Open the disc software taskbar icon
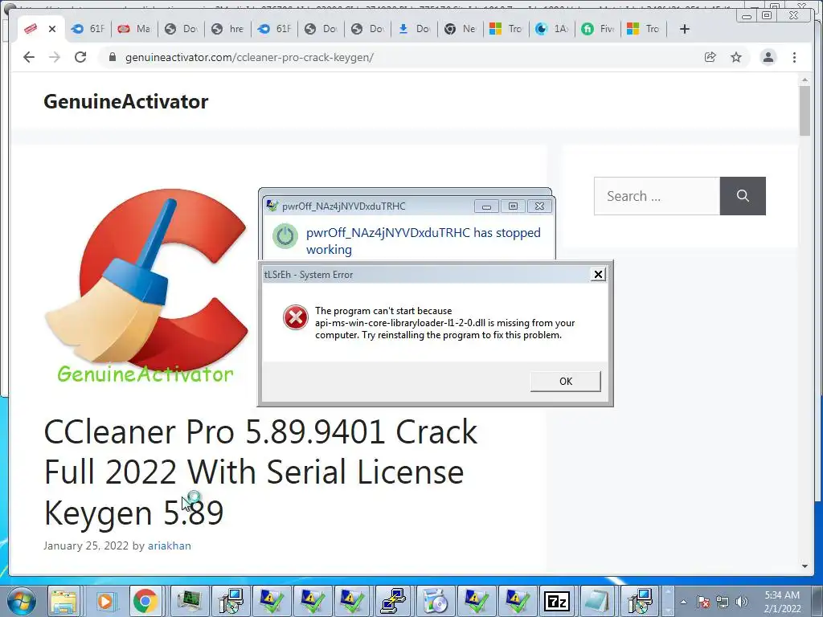Image resolution: width=823 pixels, height=617 pixels. coord(435,601)
